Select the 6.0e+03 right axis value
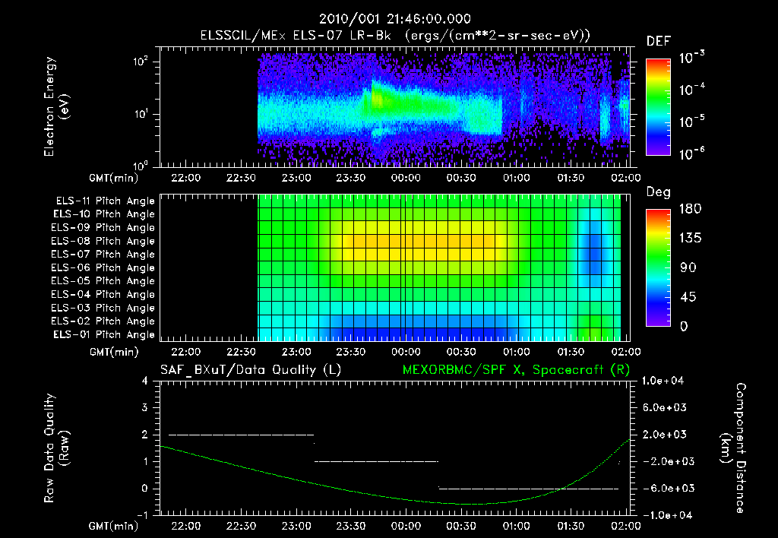This screenshot has height=538, width=778. point(664,407)
